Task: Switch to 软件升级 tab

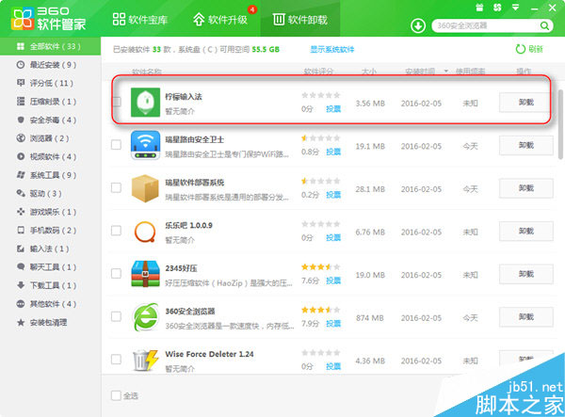Action: click(220, 19)
